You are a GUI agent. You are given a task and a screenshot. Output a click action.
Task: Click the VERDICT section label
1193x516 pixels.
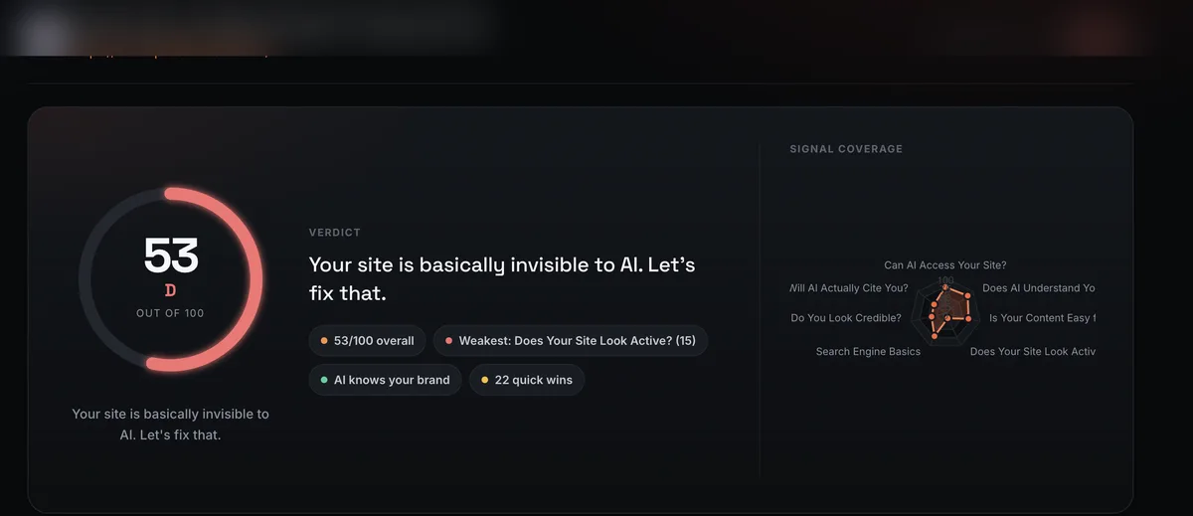335,233
